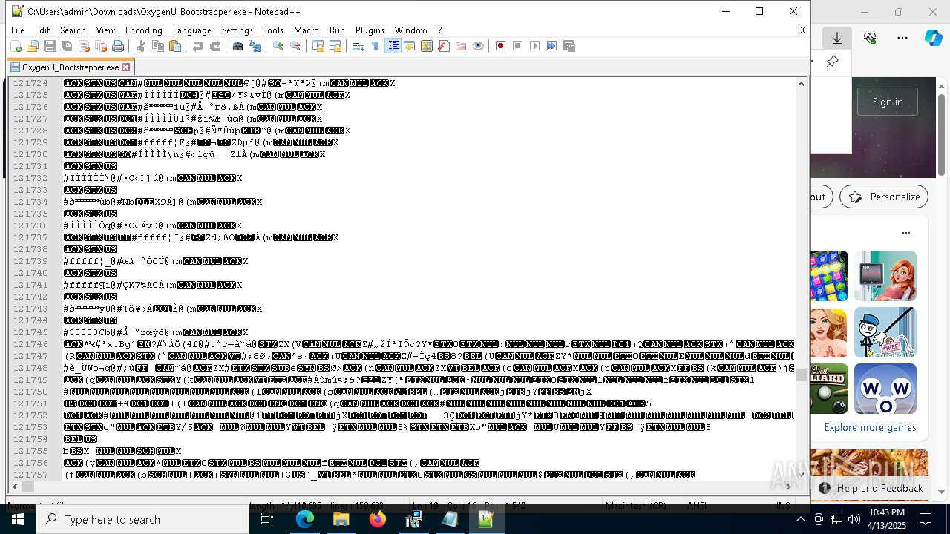Toggle the indent guide
This screenshot has width=950, height=534.
pyautogui.click(x=393, y=46)
